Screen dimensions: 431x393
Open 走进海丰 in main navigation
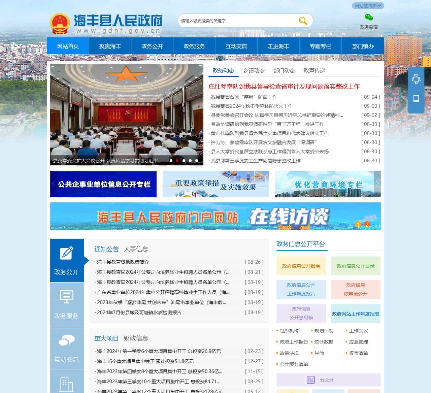pos(278,46)
